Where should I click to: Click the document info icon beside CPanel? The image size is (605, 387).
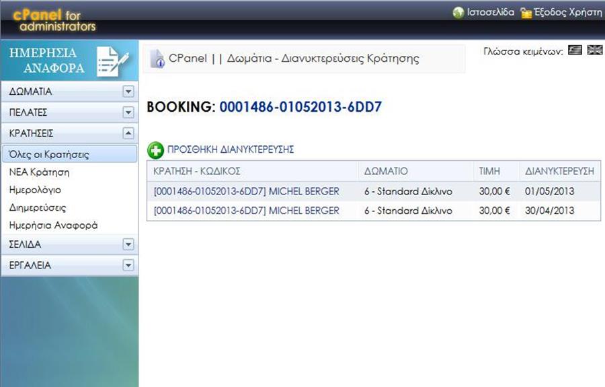point(157,59)
